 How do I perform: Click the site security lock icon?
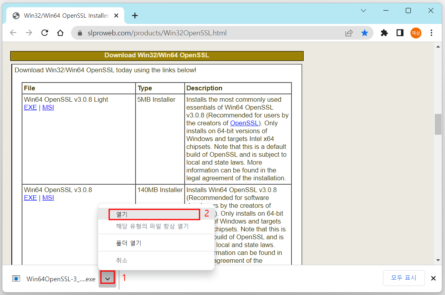[x=81, y=33]
